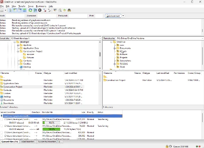This screenshot has width=204, height=148.
Task: Click the Construction Project folder icon in remote list
Action: click(105, 80)
